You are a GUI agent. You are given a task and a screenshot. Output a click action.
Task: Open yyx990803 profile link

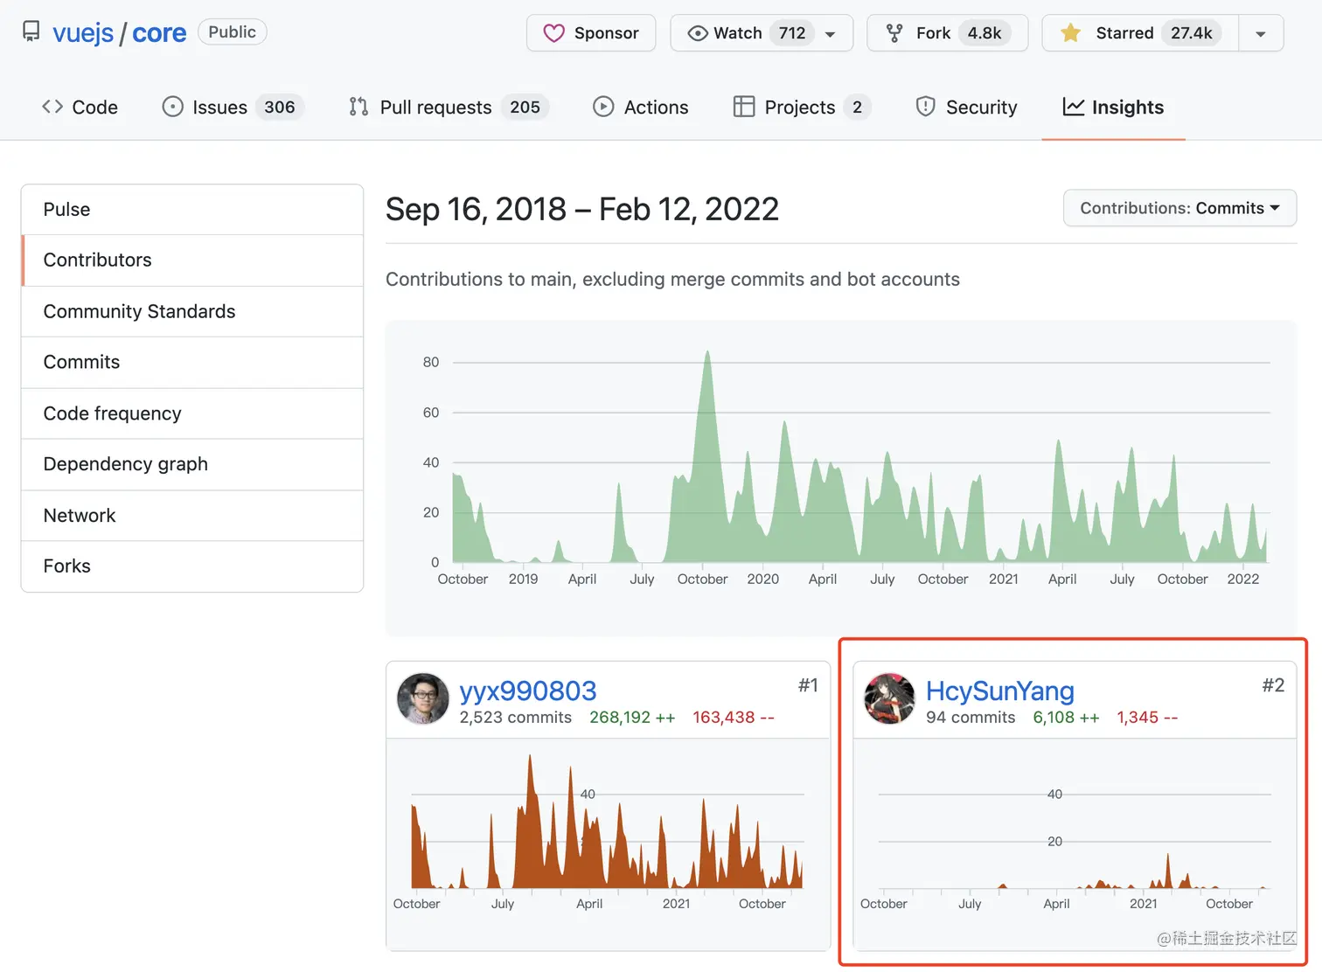tap(528, 691)
